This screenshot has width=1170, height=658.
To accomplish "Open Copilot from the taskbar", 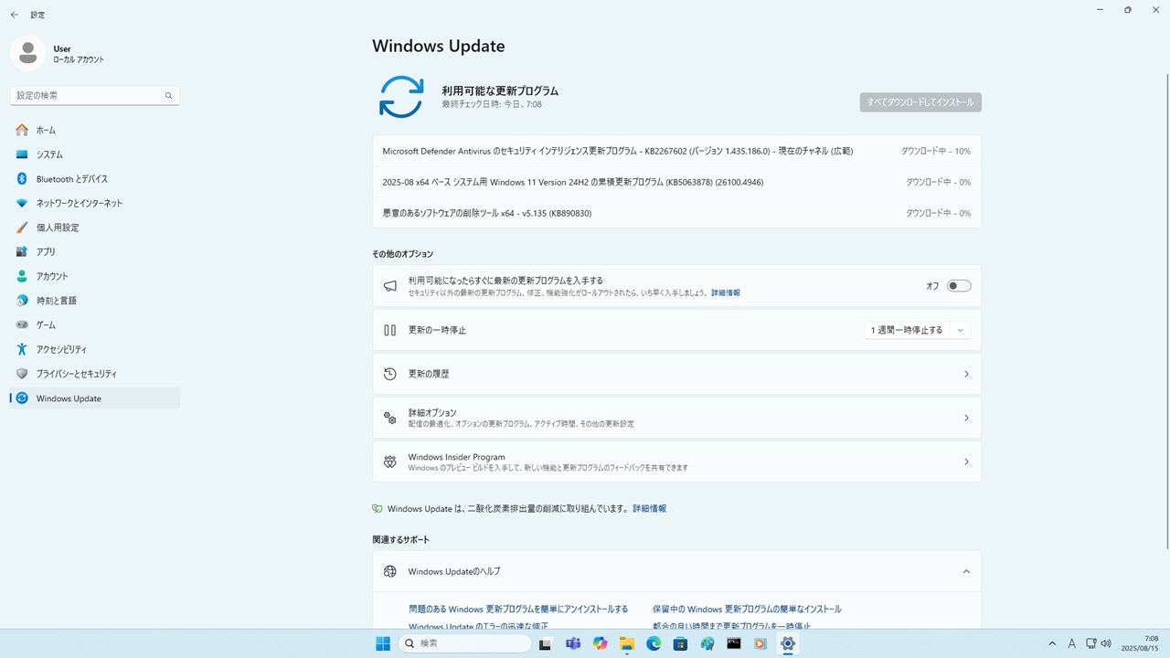I will coord(600,643).
